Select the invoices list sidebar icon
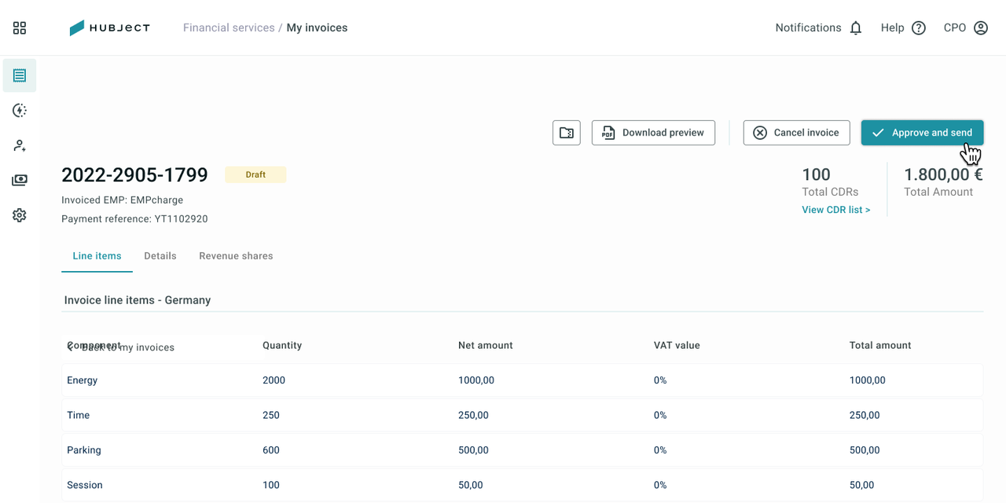Viewport: 1006px width, 503px height. pyautogui.click(x=20, y=75)
